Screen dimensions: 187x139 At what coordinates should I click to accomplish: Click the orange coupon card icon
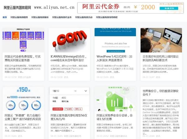(16, 35)
